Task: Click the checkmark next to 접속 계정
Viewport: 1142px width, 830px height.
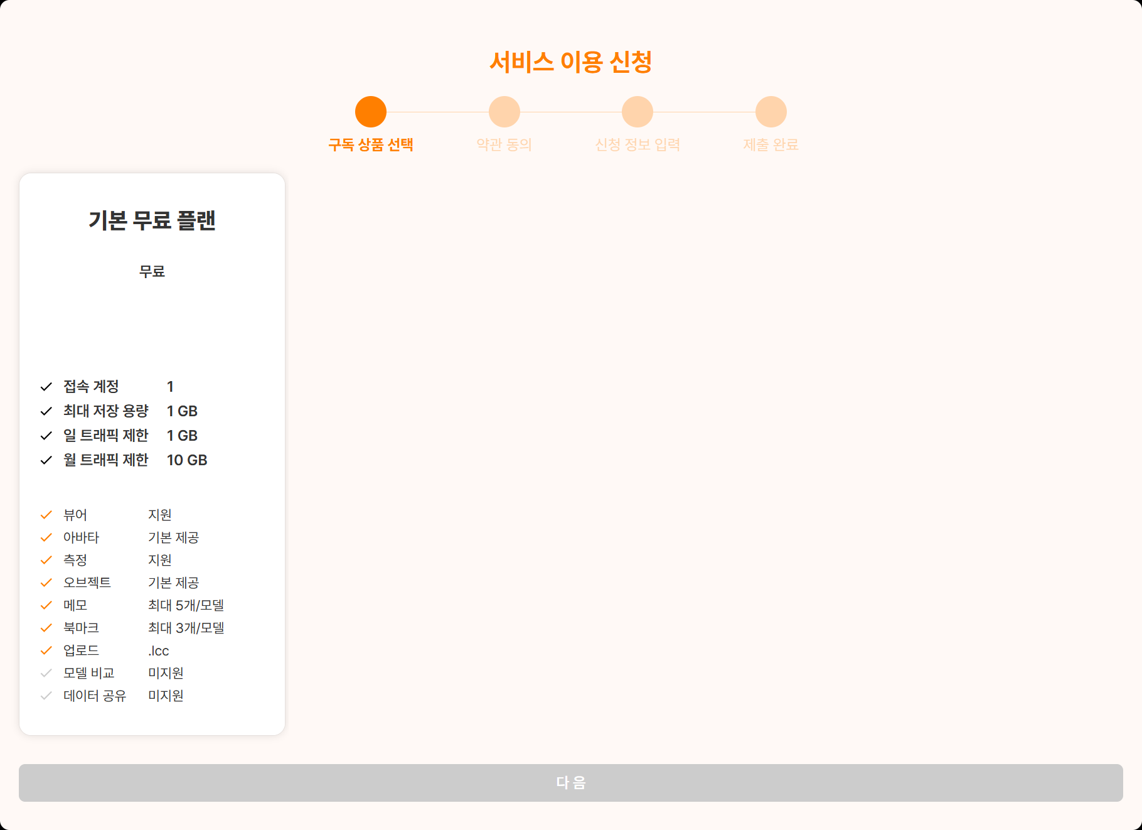Action: pos(46,387)
